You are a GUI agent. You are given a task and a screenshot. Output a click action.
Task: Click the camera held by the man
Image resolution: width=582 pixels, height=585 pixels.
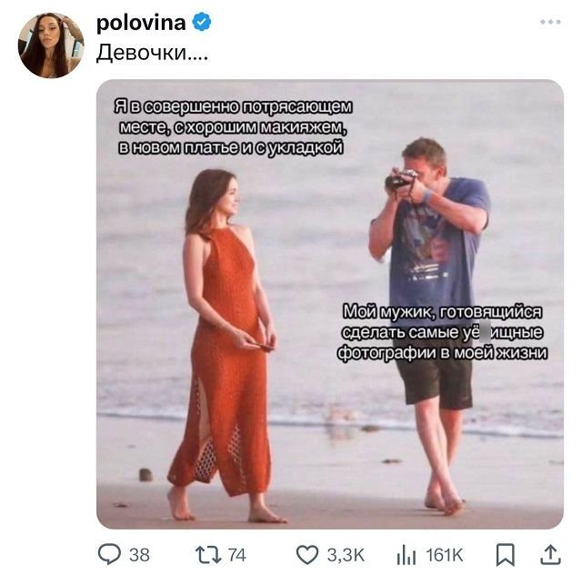400,179
